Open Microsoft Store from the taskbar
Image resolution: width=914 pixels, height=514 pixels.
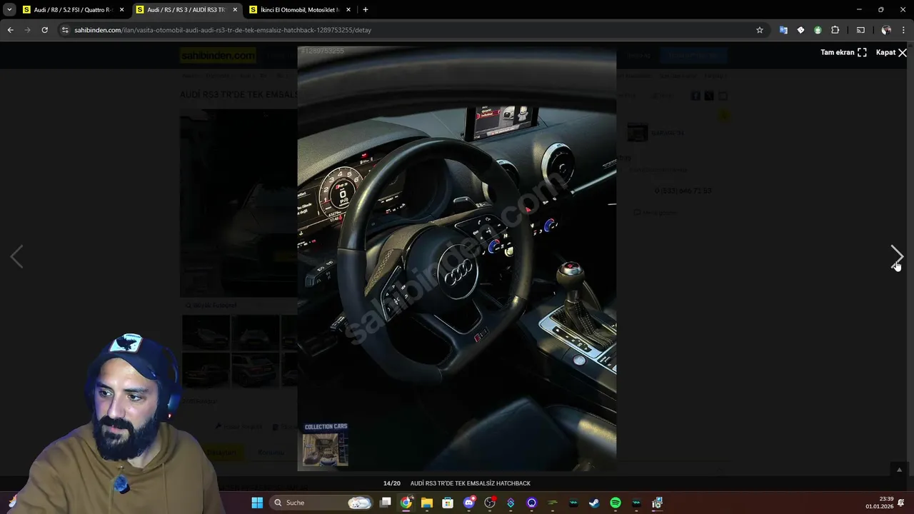click(448, 503)
